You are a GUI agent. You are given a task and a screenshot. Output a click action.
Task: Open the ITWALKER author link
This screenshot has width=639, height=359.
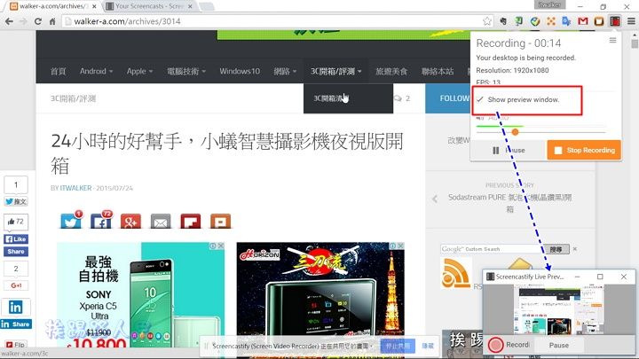[x=75, y=188]
